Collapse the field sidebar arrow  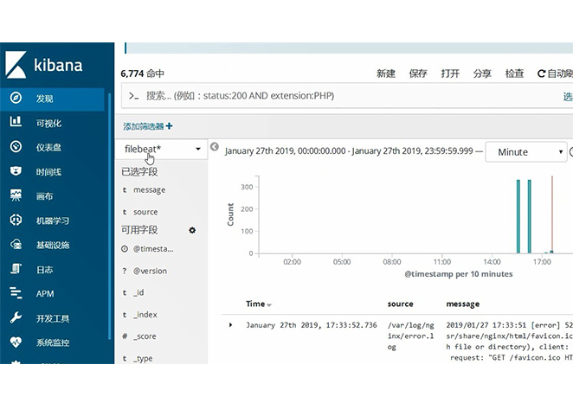(215, 148)
